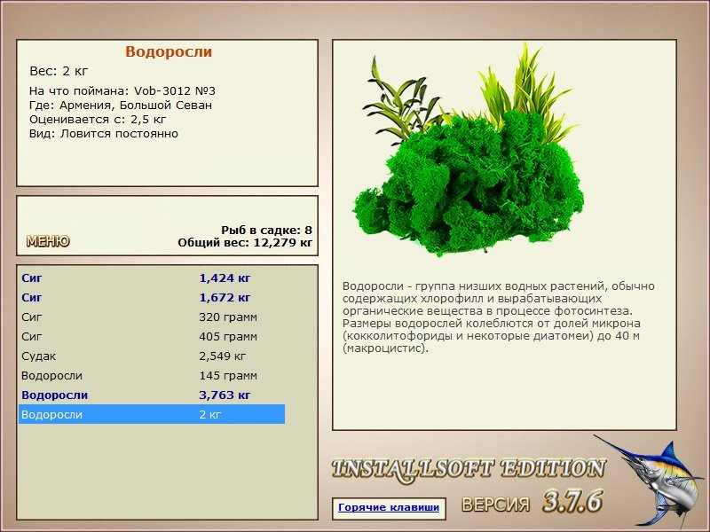Select the Сиг 1,424 кг row
This screenshot has width=710, height=532.
pos(152,278)
